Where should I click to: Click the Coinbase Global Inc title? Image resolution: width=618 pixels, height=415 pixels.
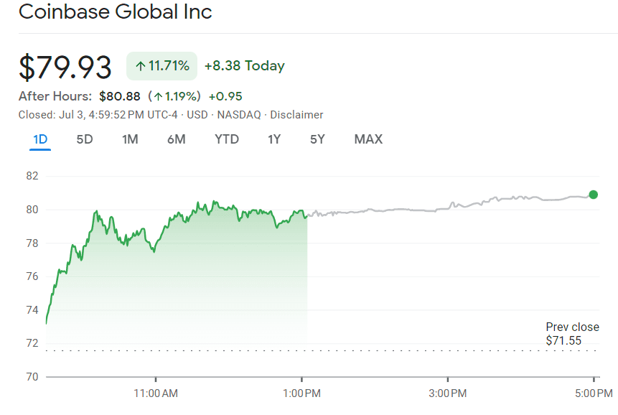tap(116, 12)
